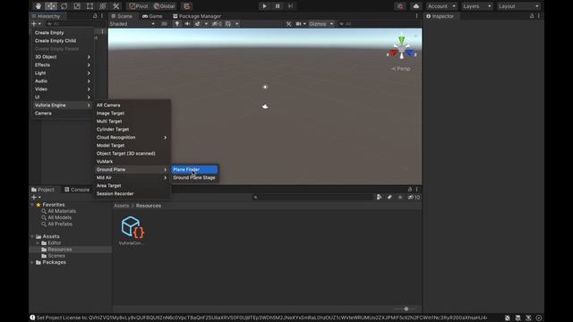The image size is (573, 322).
Task: Start Play mode
Action: pos(264,6)
